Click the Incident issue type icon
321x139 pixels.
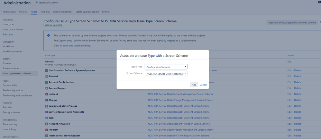click(x=46, y=94)
